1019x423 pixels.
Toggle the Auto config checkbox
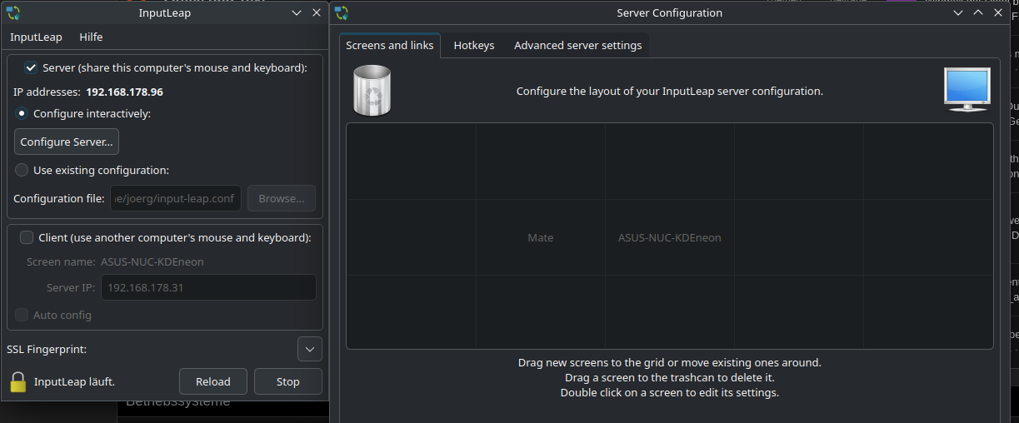(x=22, y=315)
